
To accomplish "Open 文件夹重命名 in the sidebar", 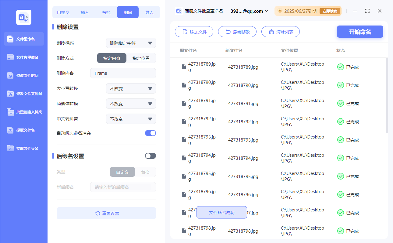I will point(24,57).
